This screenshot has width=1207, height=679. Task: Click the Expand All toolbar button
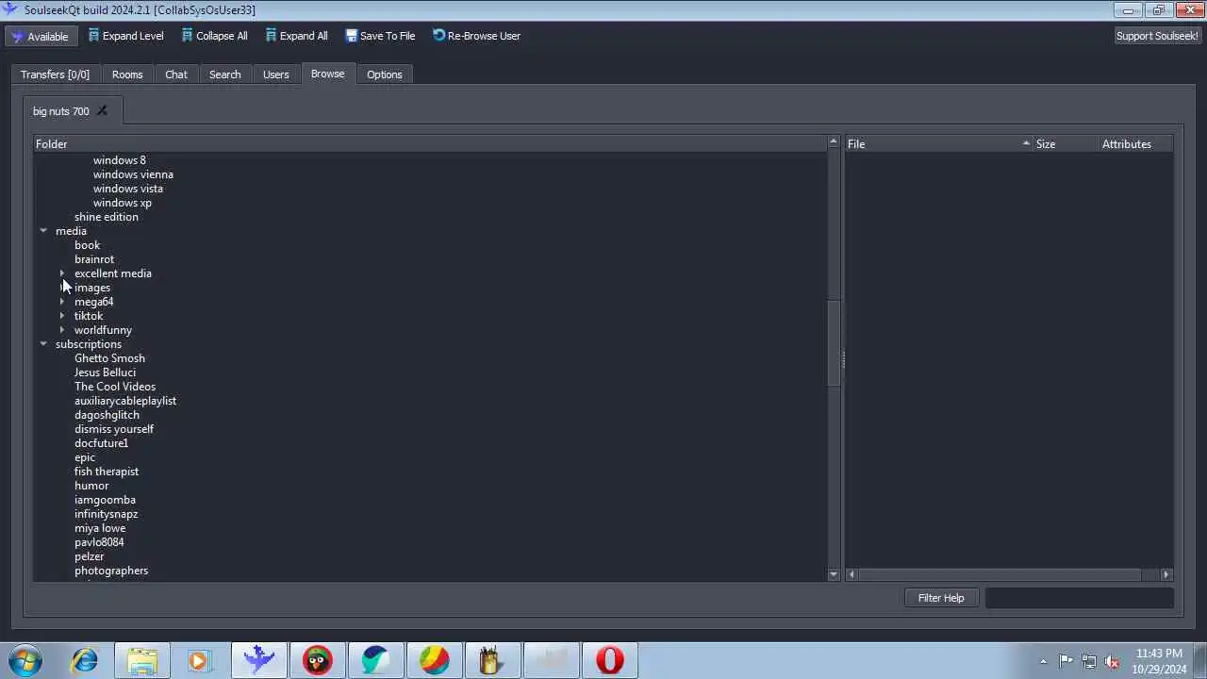(x=296, y=36)
